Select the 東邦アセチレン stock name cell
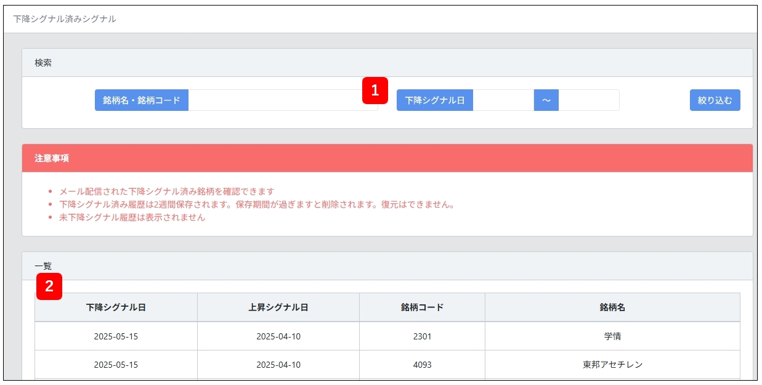The width and height of the screenshot is (762, 385). 612,365
